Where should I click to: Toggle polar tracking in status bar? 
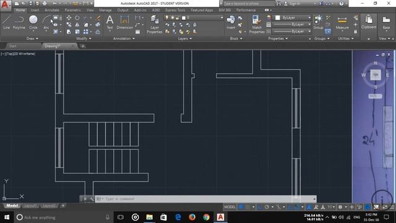click(267, 207)
